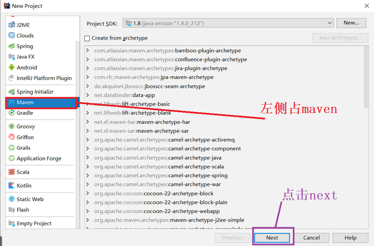Expand maven-archetype-har entry
374x246 pixels.
click(x=88, y=122)
